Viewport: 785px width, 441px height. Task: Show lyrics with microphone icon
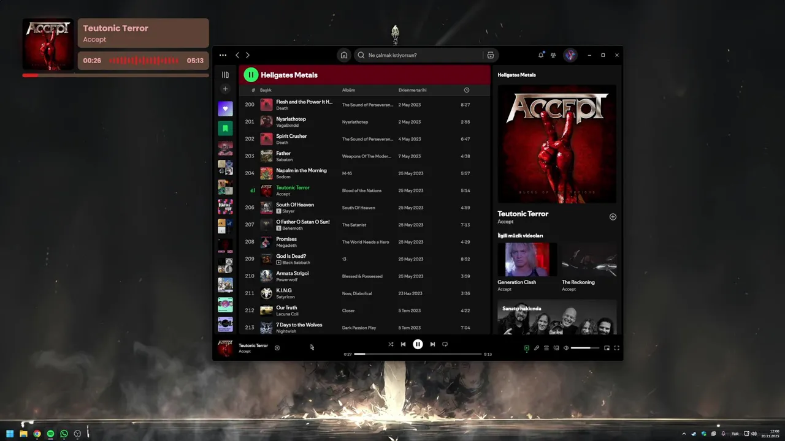pyautogui.click(x=536, y=348)
